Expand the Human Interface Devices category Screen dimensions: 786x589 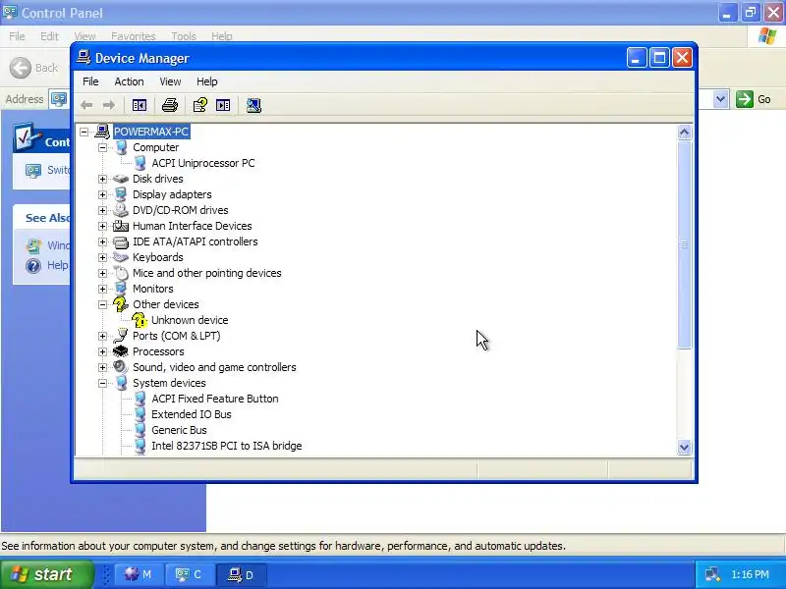[x=103, y=226]
